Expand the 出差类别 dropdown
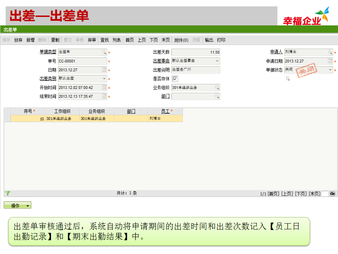 [x=104, y=79]
